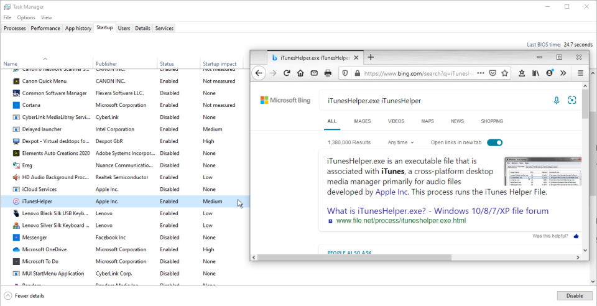Switch to the Processes tab
This screenshot has width=597, height=306.
tap(15, 28)
